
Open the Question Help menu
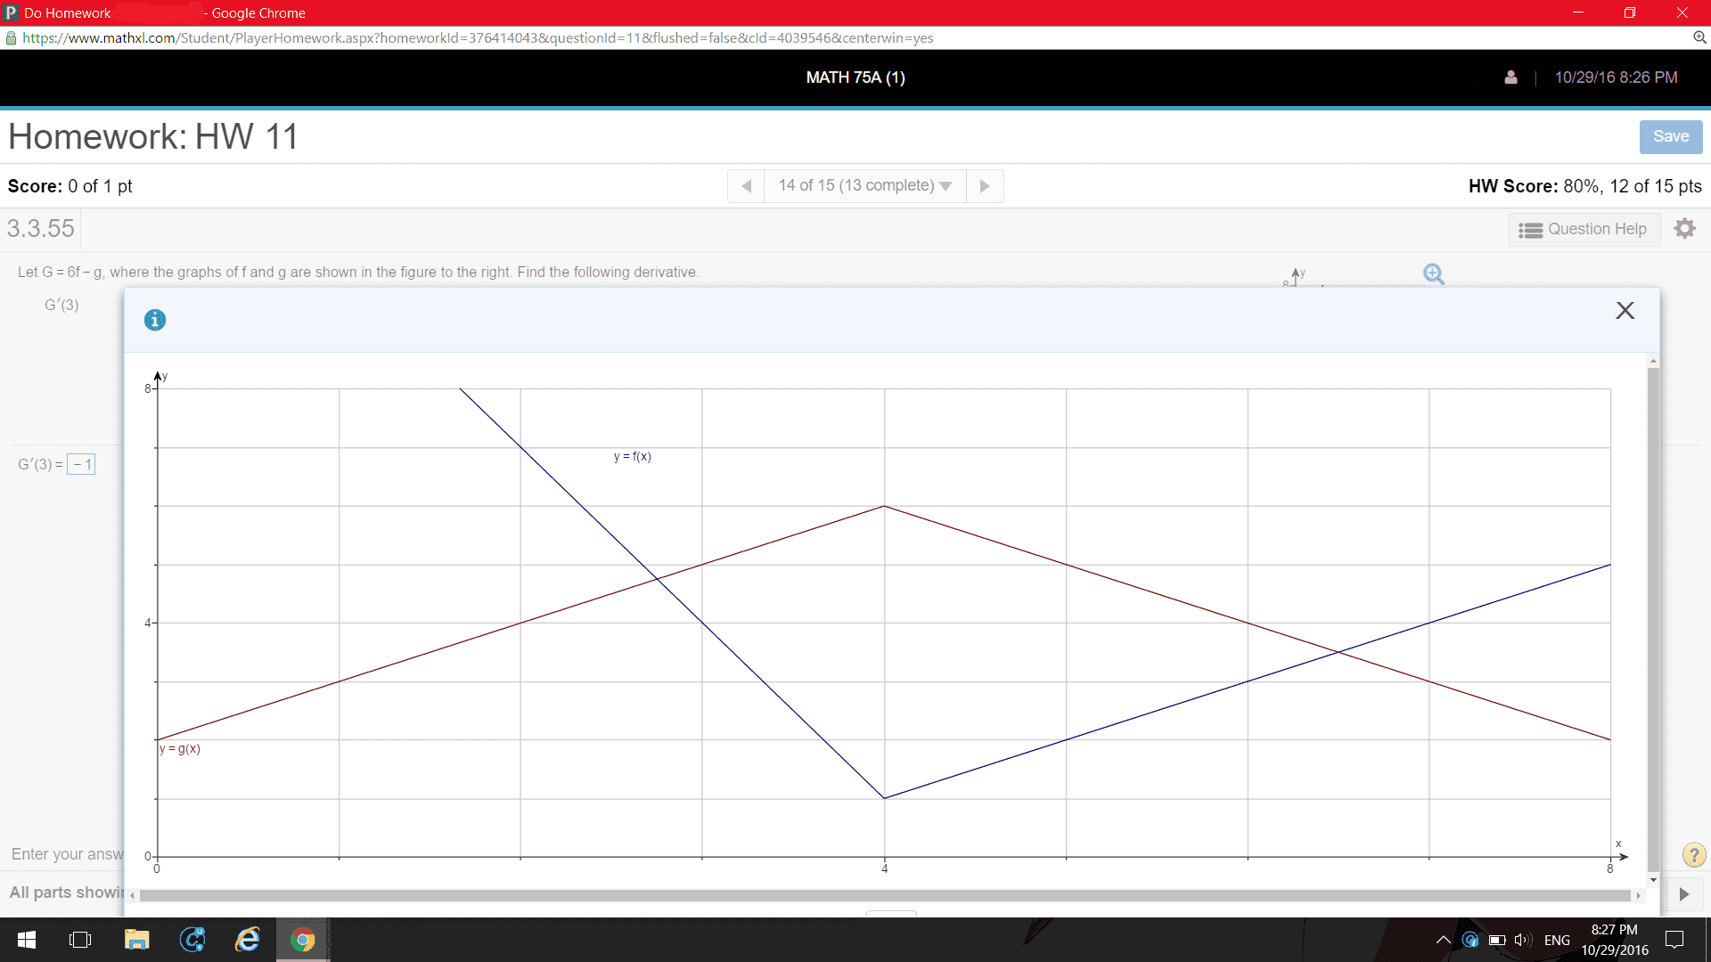point(1584,229)
